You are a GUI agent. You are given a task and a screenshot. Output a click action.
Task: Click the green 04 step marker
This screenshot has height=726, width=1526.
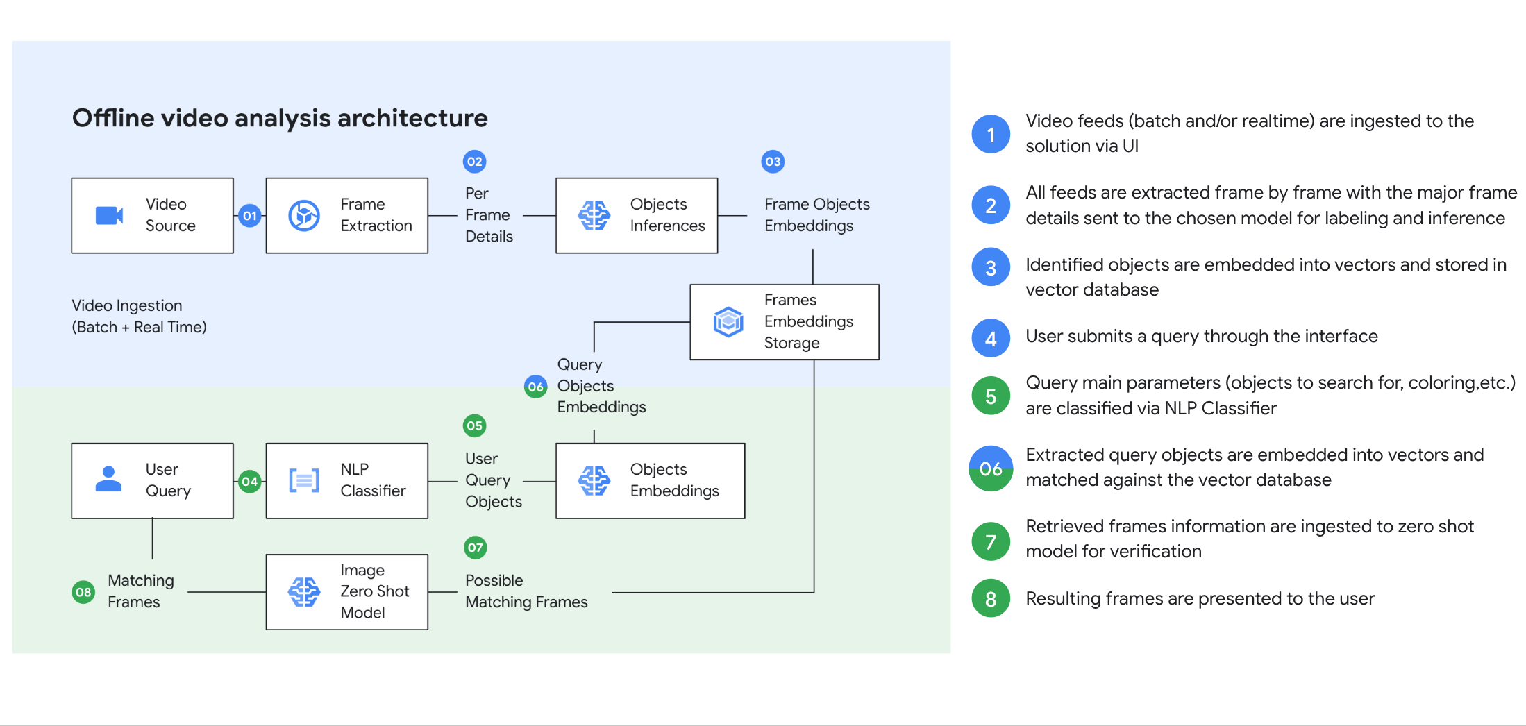250,481
